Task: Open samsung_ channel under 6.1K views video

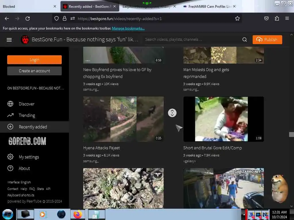Action: pos(91,161)
